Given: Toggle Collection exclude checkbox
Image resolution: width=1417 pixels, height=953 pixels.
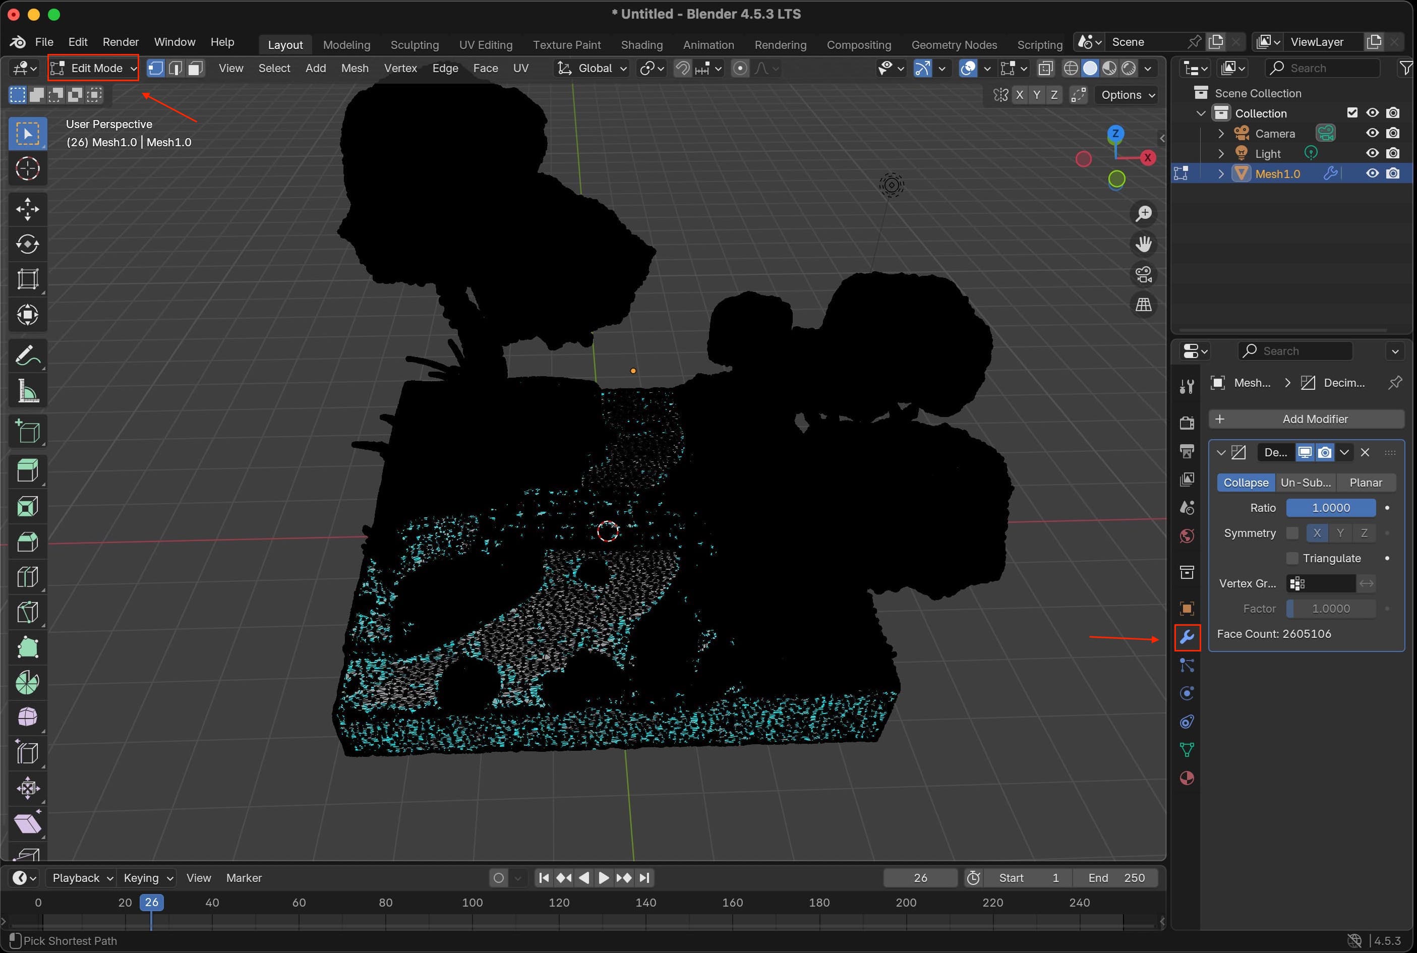Looking at the screenshot, I should tap(1352, 113).
